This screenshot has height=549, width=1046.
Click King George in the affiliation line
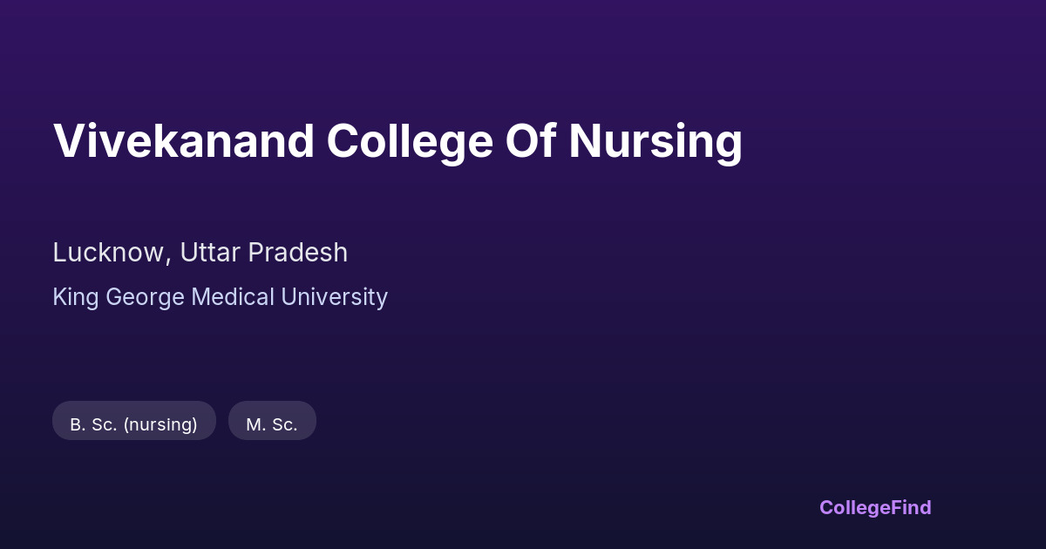(x=119, y=297)
